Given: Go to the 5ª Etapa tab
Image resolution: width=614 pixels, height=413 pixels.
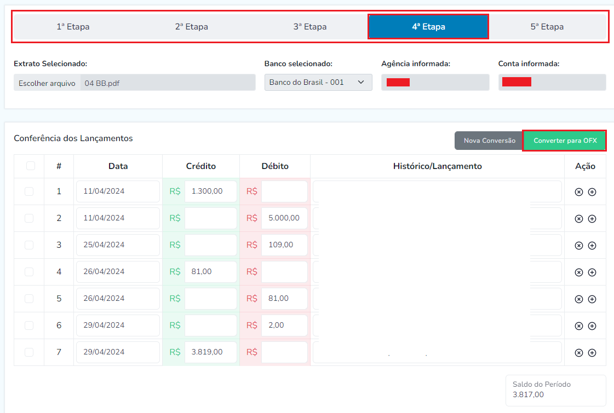Looking at the screenshot, I should pyautogui.click(x=547, y=27).
